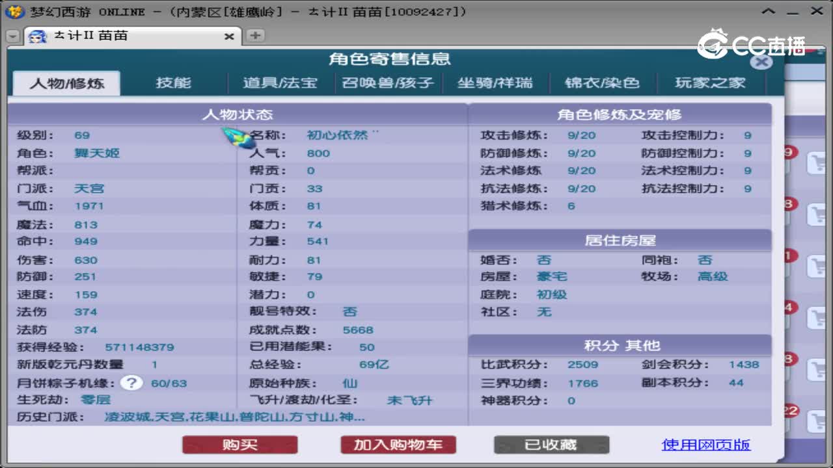Click the 购买 button
Image resolution: width=833 pixels, height=468 pixels.
240,445
